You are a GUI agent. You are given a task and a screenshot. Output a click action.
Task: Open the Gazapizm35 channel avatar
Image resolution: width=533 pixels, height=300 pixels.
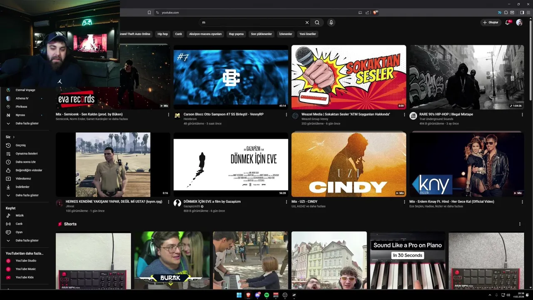[177, 203]
